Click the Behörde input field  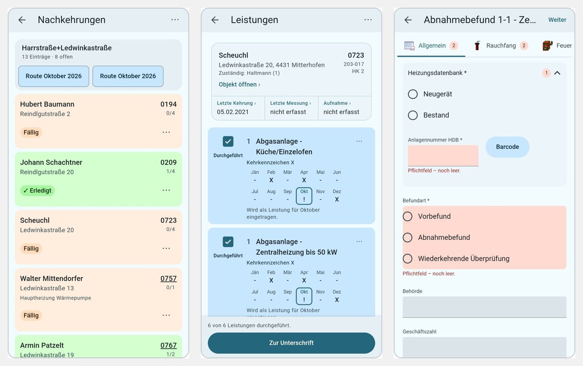[x=484, y=307]
